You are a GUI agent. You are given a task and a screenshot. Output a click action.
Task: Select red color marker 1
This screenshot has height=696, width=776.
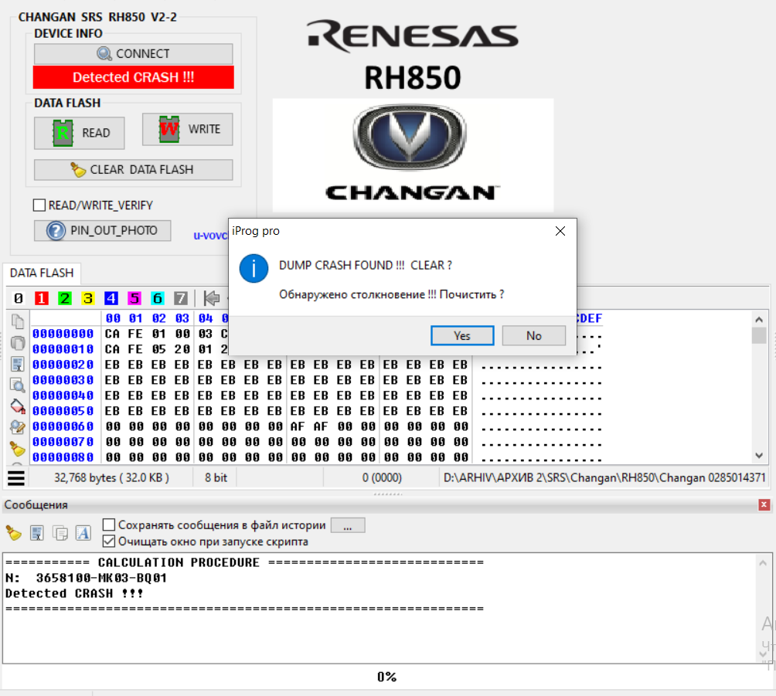(x=42, y=298)
